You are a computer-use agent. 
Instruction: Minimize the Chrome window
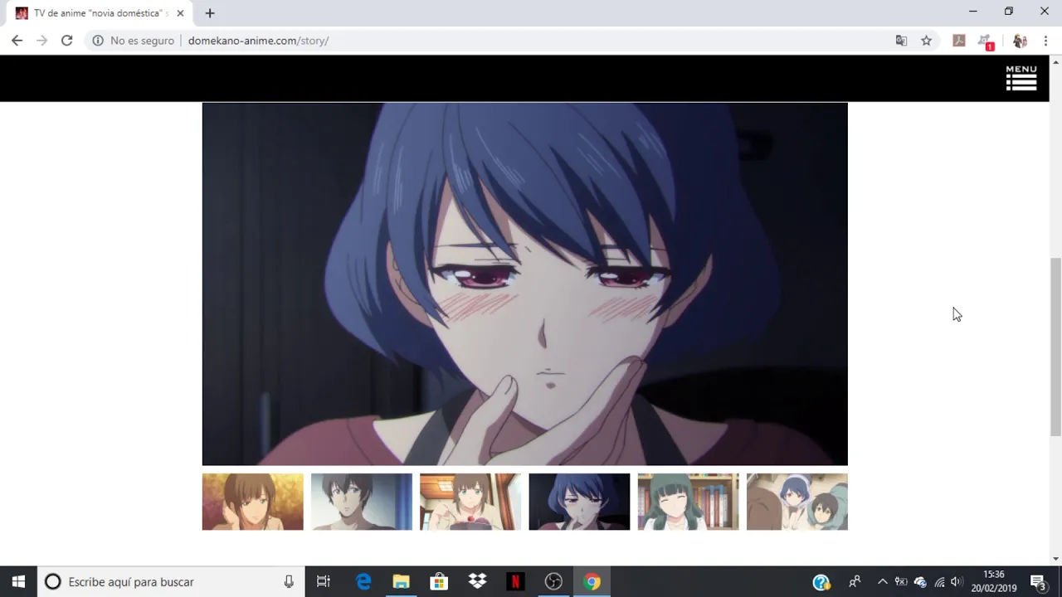(x=973, y=12)
